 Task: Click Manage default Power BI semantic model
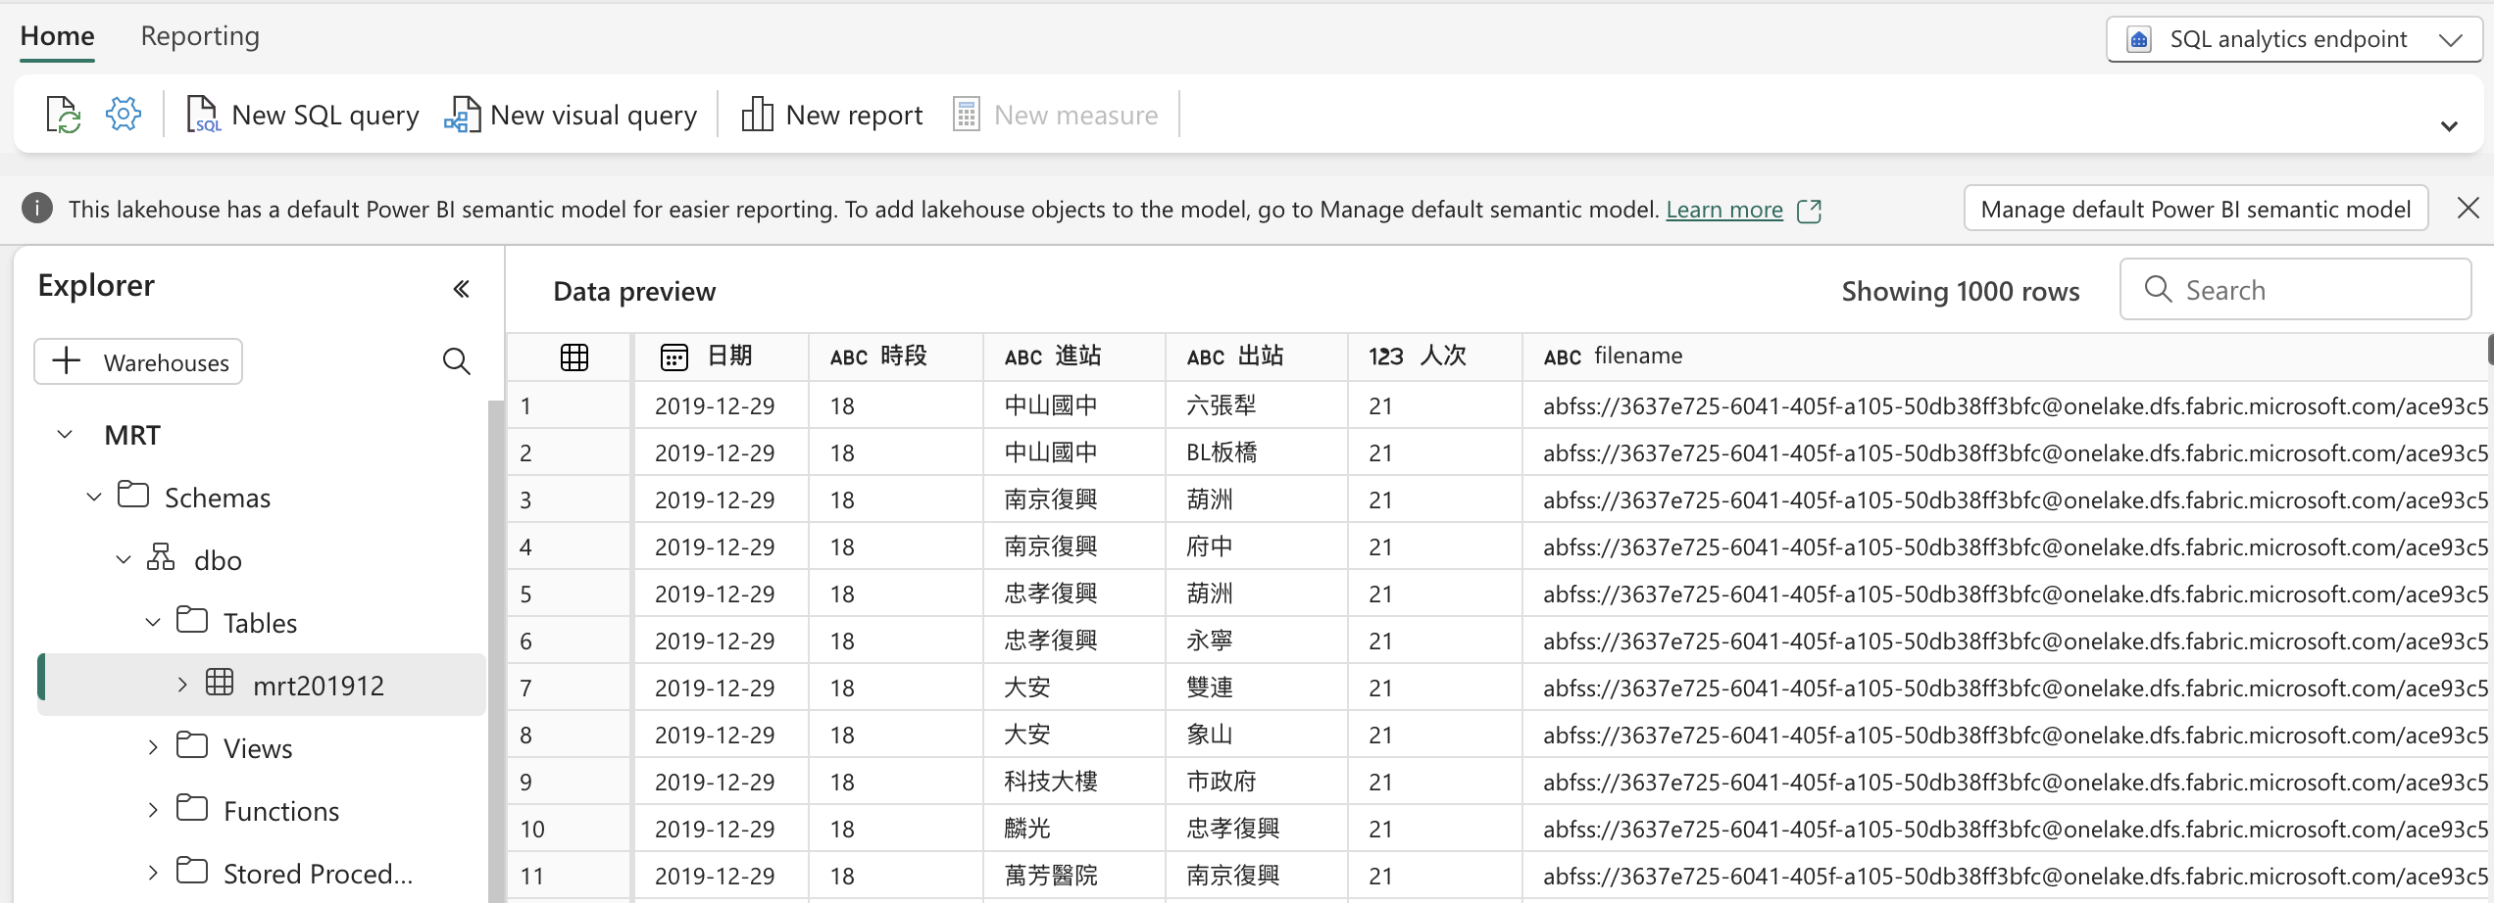tap(2196, 209)
